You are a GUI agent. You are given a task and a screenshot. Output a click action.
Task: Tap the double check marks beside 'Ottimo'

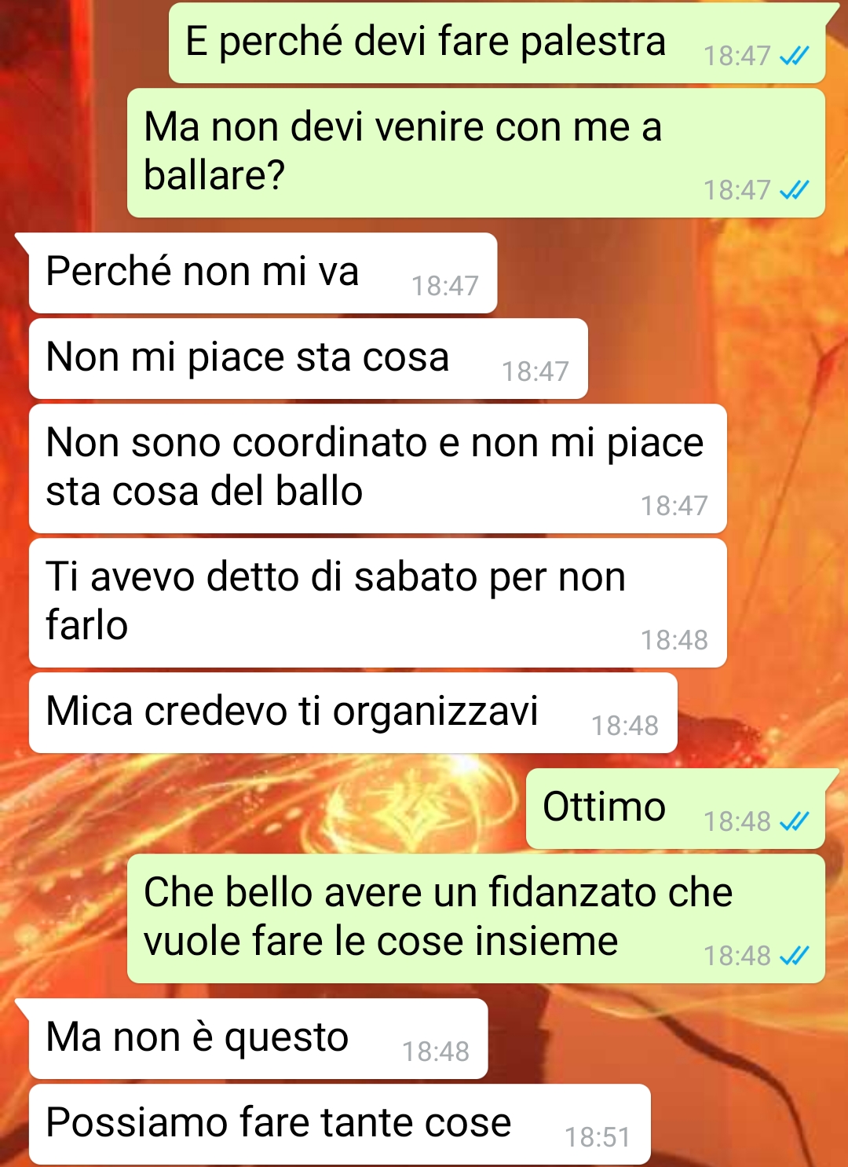point(794,821)
